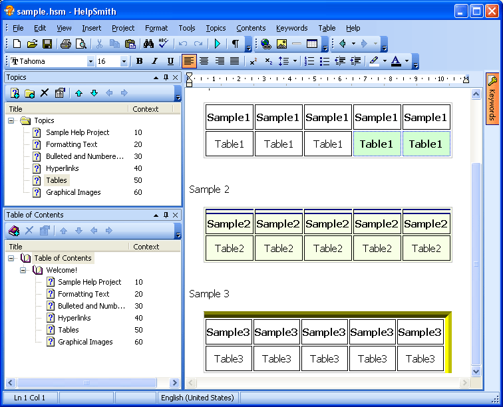Open a file with the Open folder icon
The width and height of the screenshot is (503, 407).
pyautogui.click(x=32, y=44)
